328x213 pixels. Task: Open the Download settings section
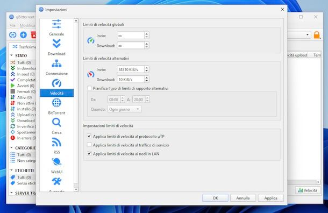56,47
